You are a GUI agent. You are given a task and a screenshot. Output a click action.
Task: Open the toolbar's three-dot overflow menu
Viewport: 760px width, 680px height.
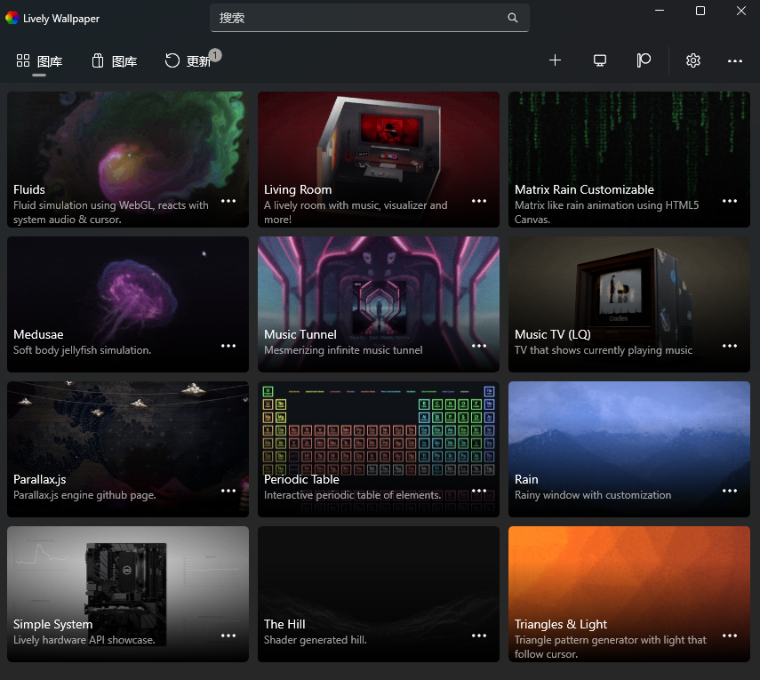point(734,60)
